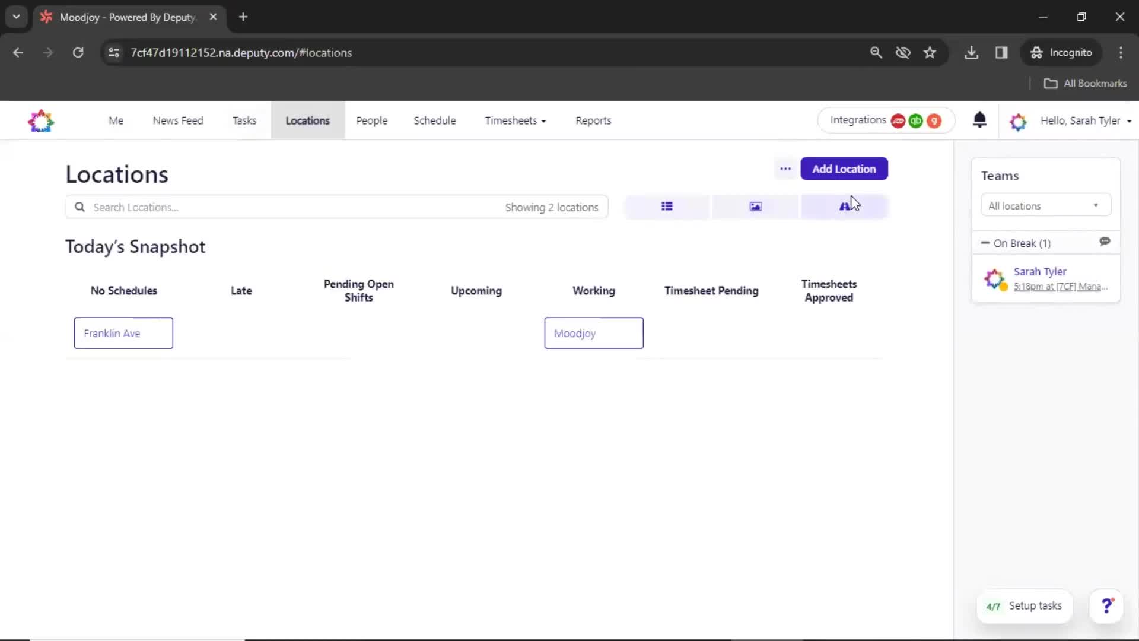Click the profile avatar near Hello, Sarah Tyler

click(1018, 121)
